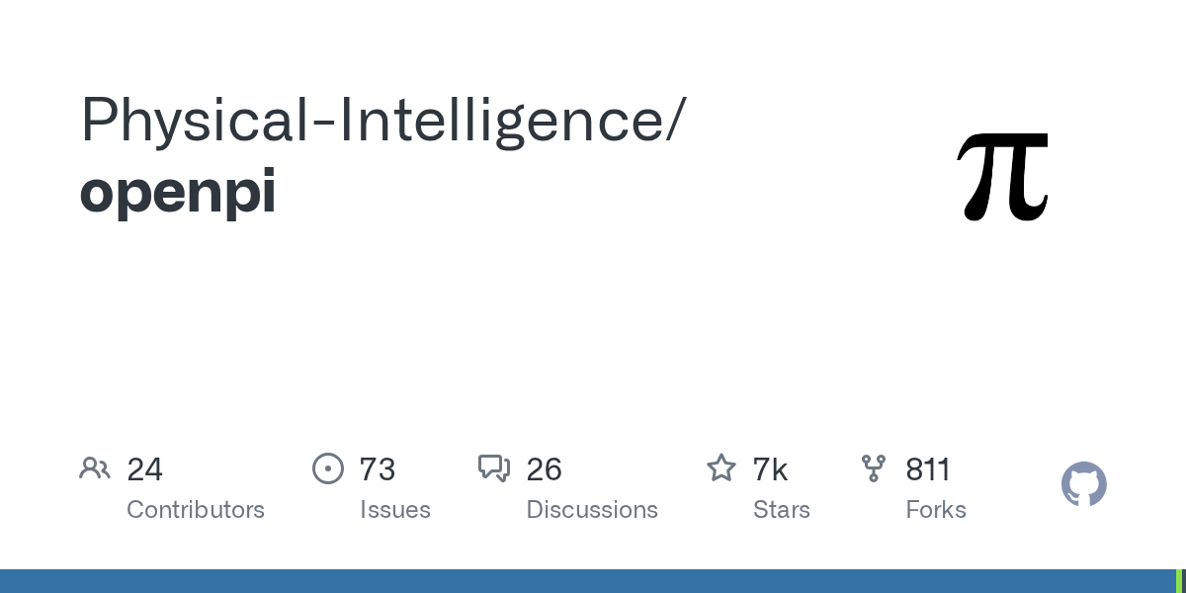Click the Stars star icon
Viewport: 1186px width, 593px height.
(x=721, y=468)
